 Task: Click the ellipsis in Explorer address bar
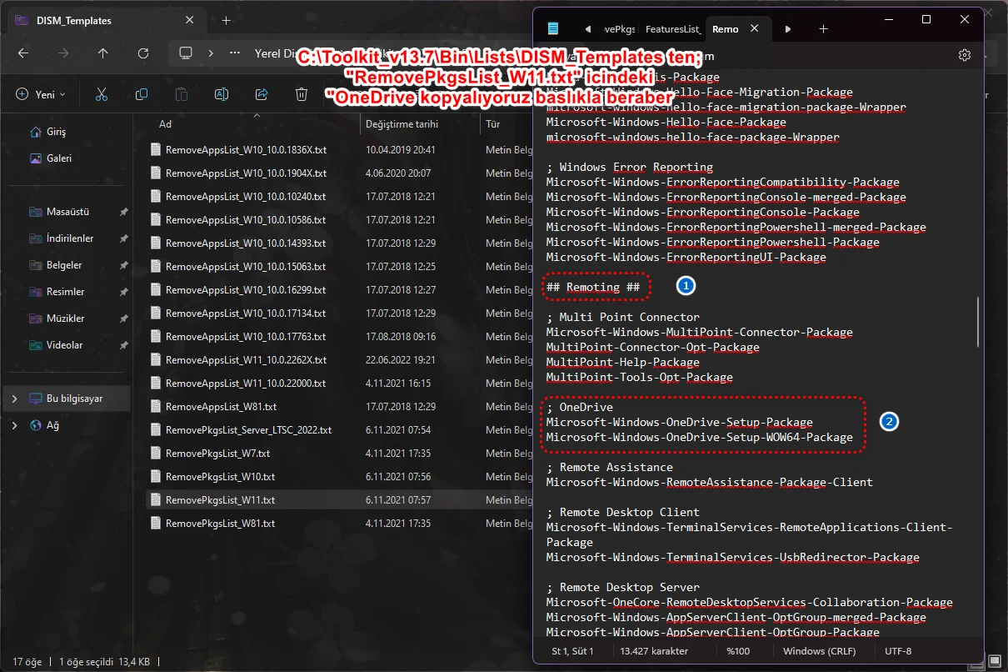click(237, 53)
